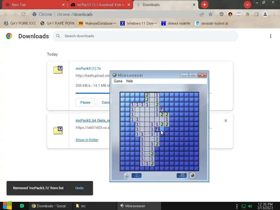Click the Chrome site info icon in address bar
This screenshot has width=280, height=210.
[34, 14]
